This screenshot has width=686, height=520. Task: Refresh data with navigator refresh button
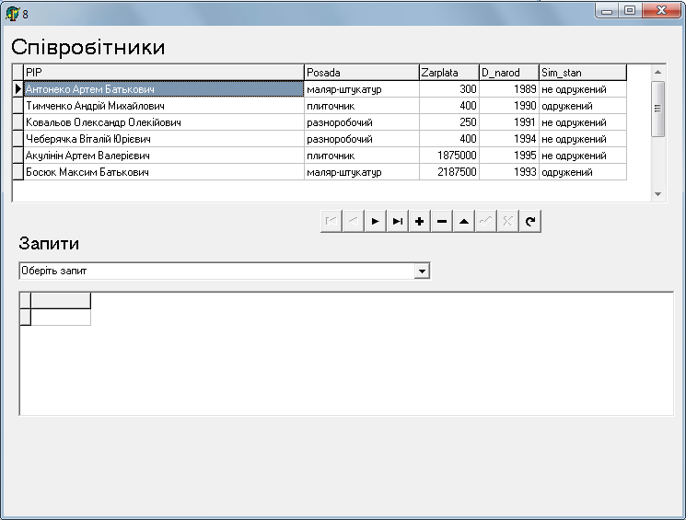(x=530, y=221)
